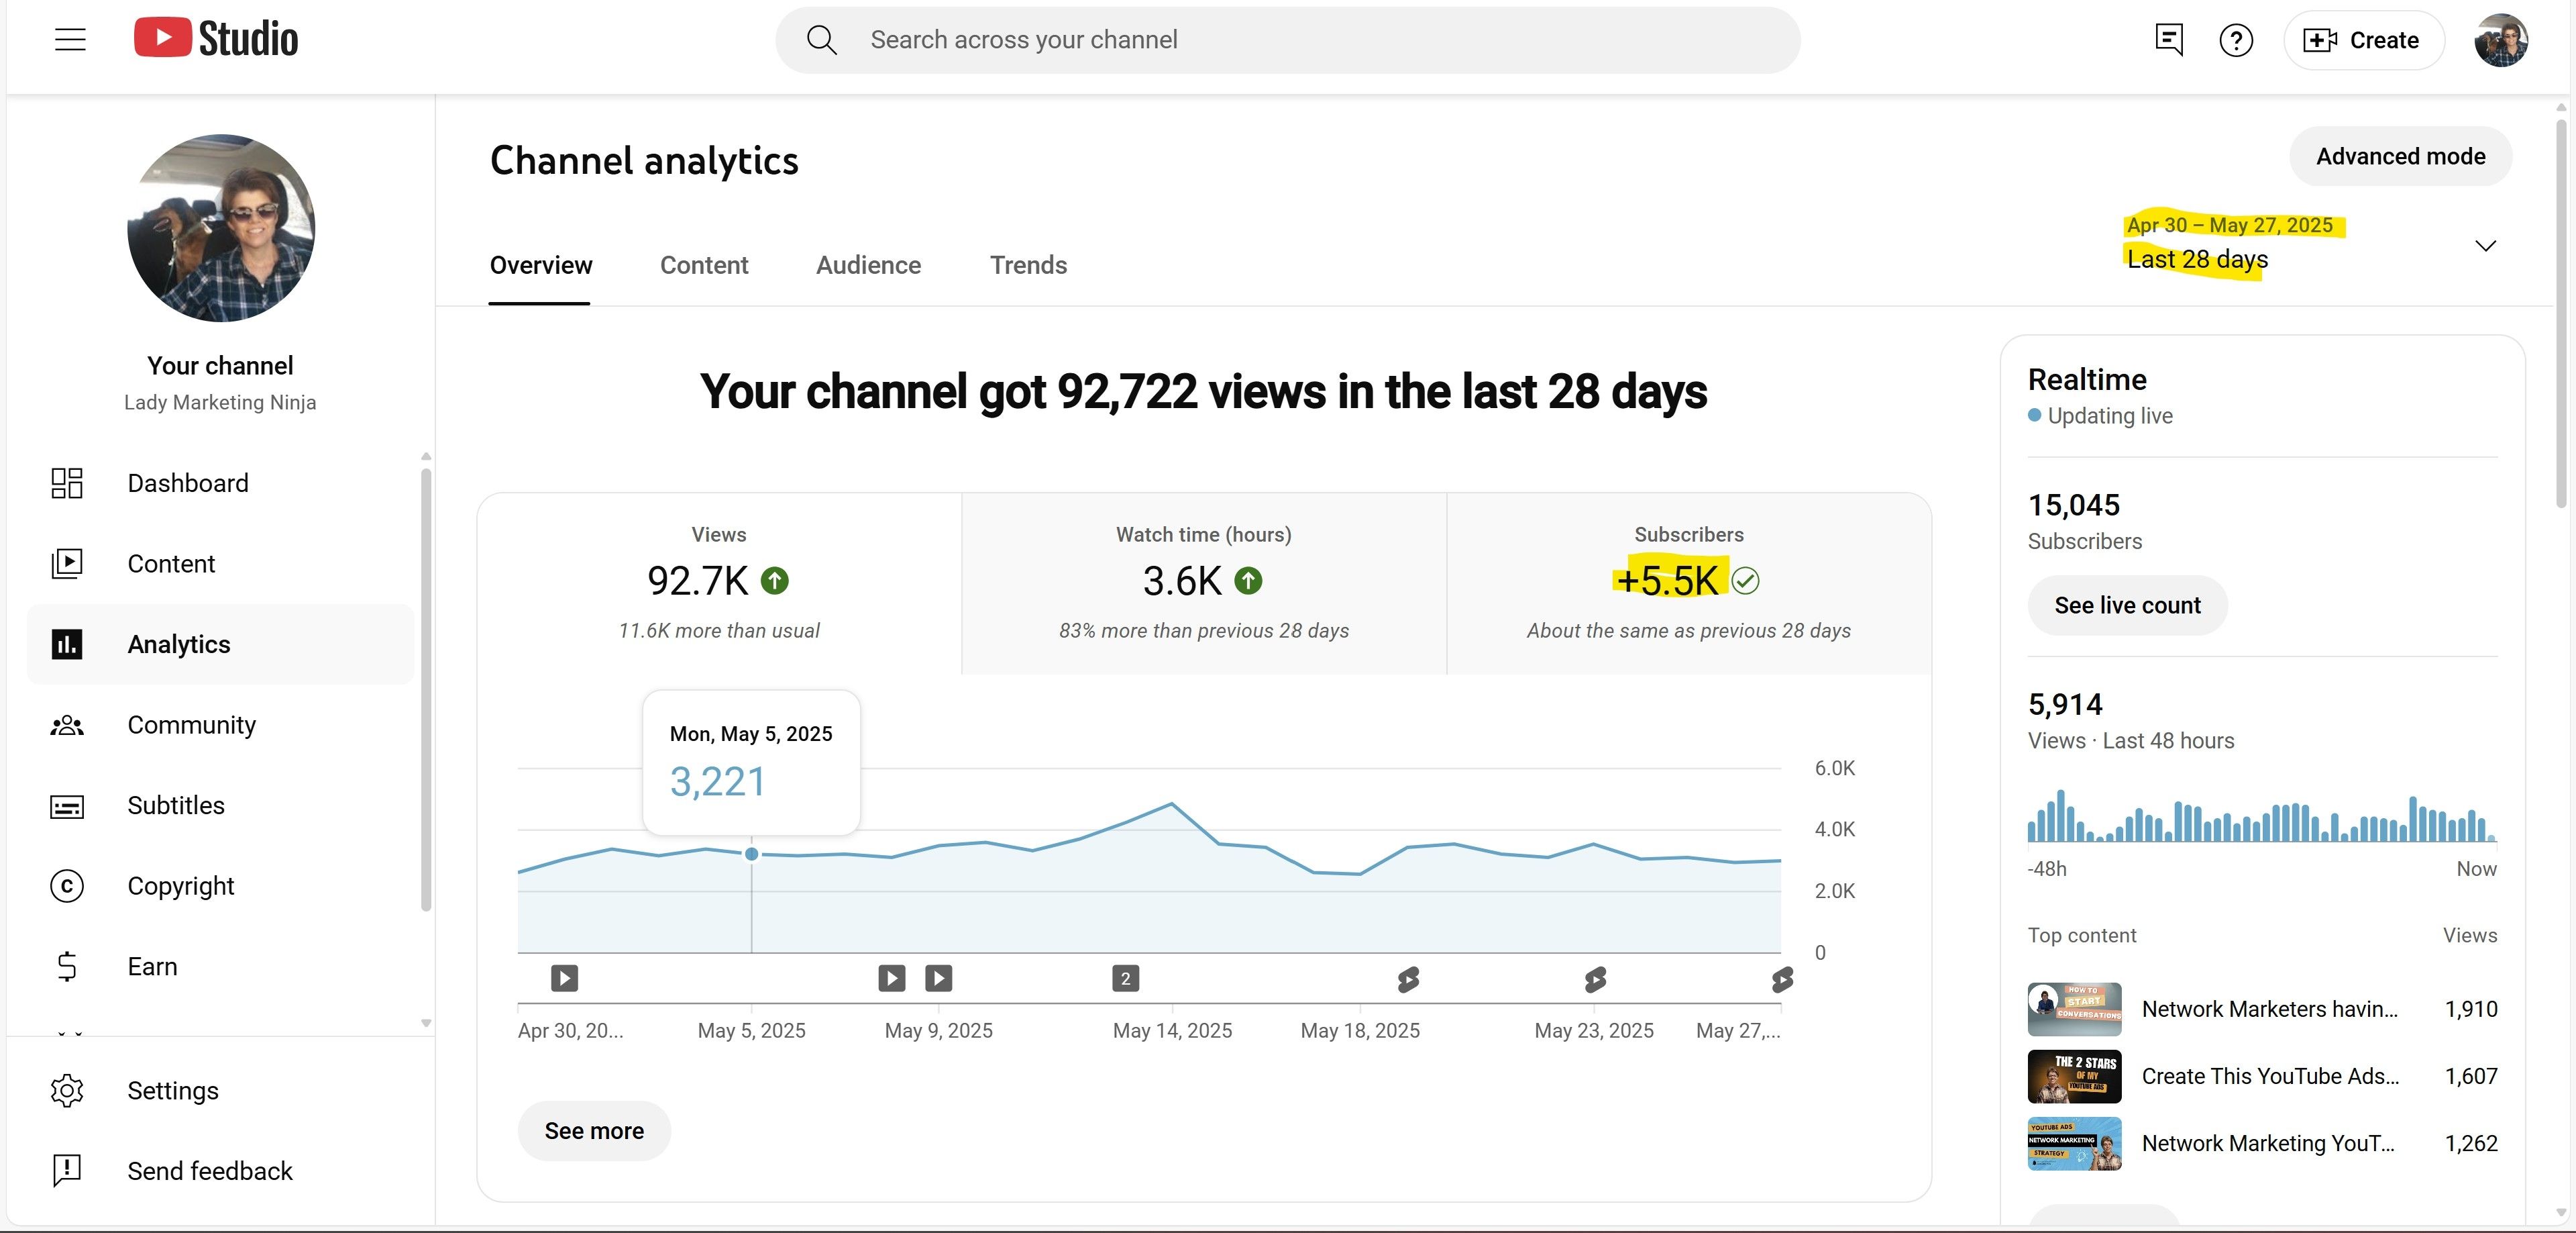
Task: Open the Earn dollar-sign menu item
Action: click(x=151, y=967)
